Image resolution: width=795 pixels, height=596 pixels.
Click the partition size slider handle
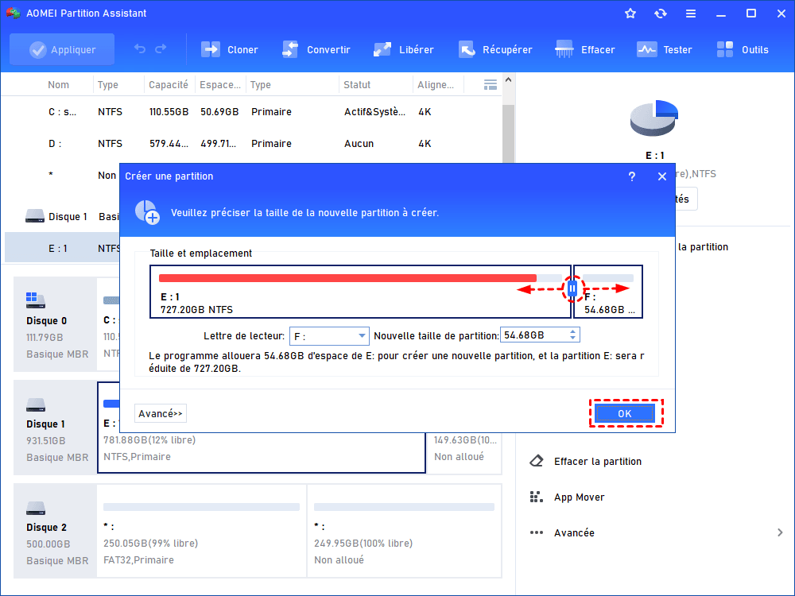[572, 288]
